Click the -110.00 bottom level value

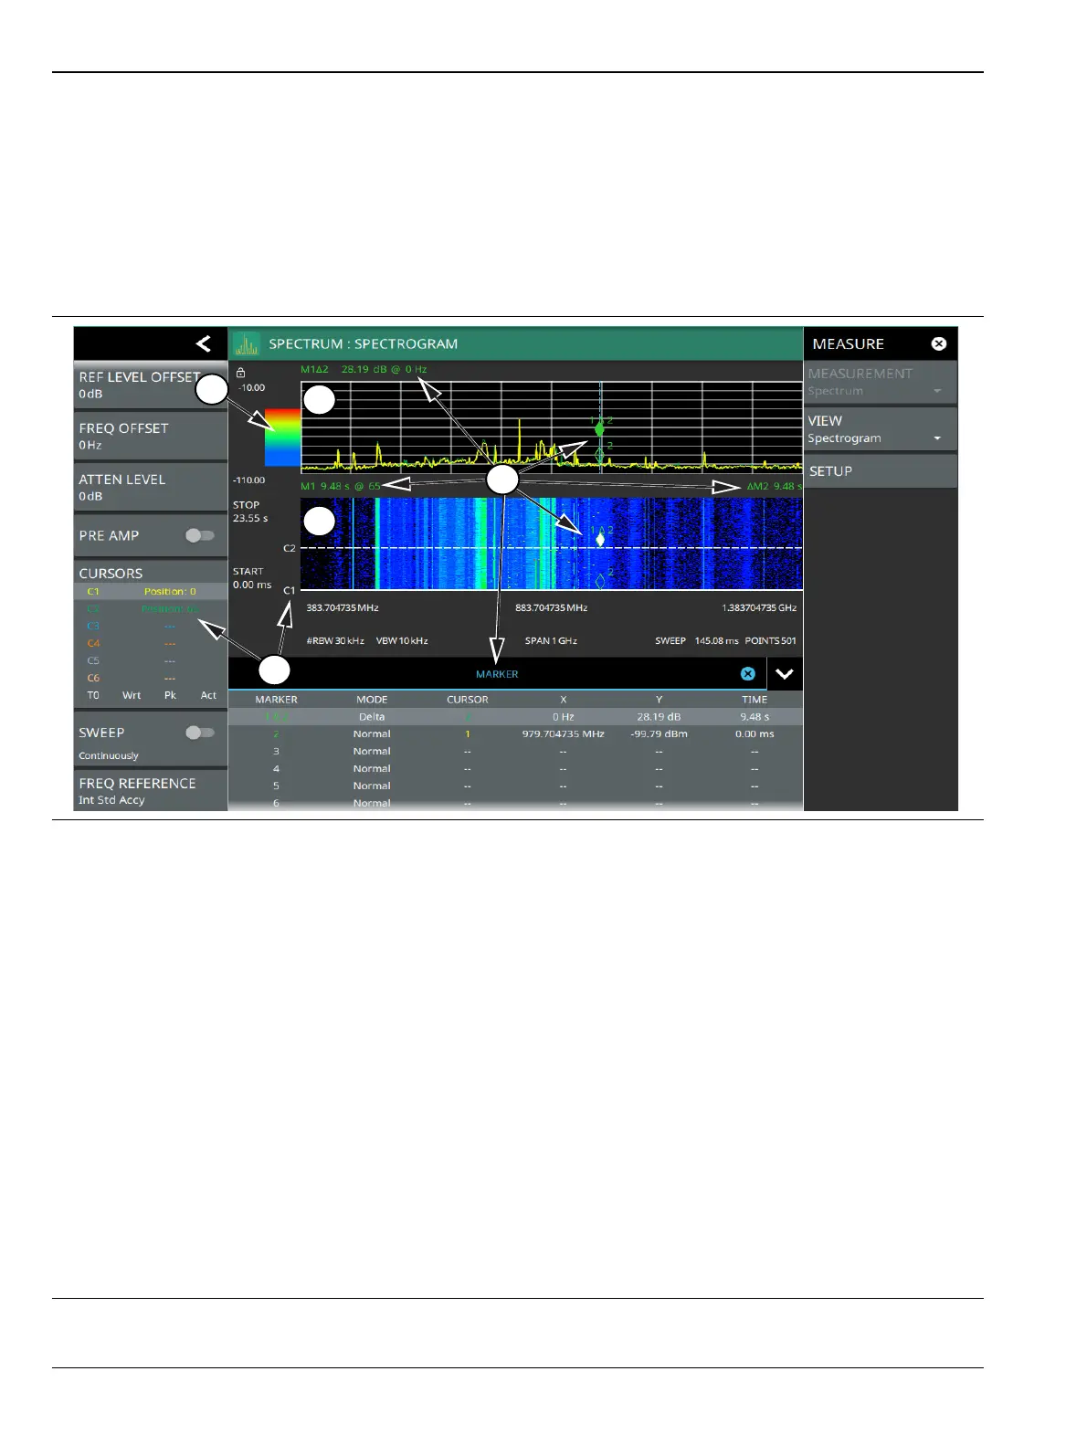[248, 480]
